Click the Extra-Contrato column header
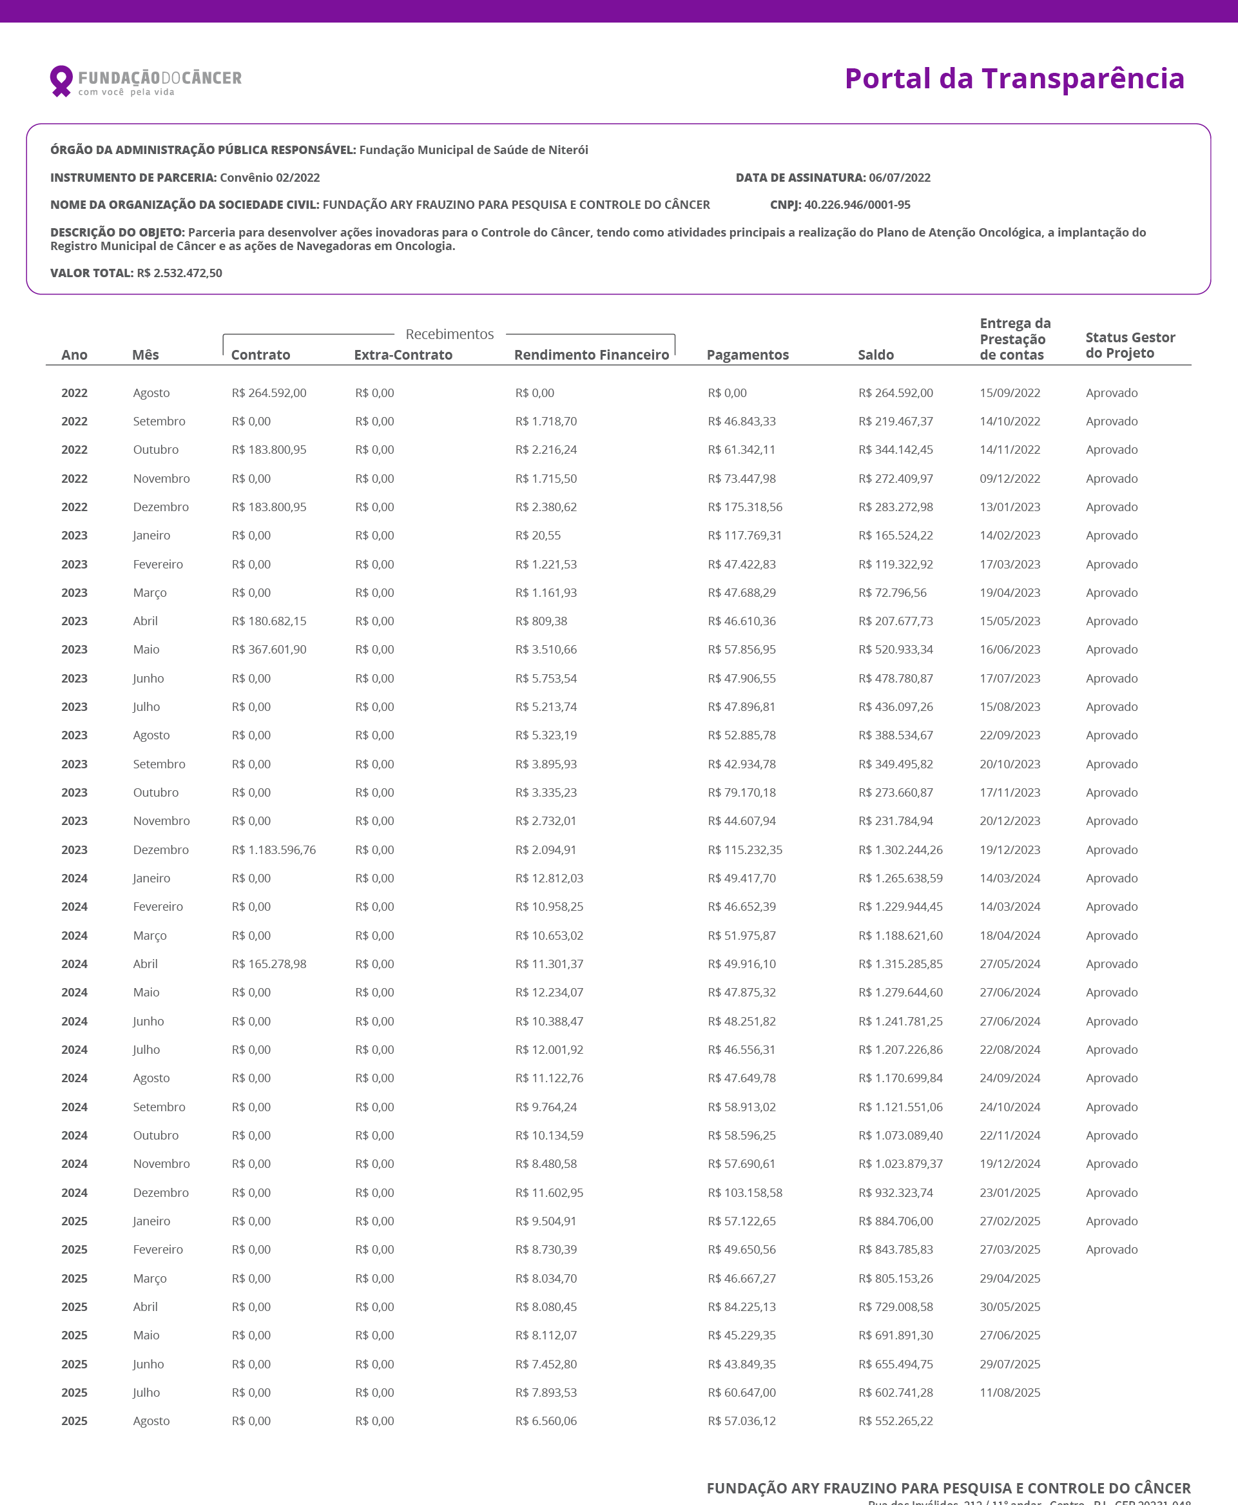 tap(403, 354)
